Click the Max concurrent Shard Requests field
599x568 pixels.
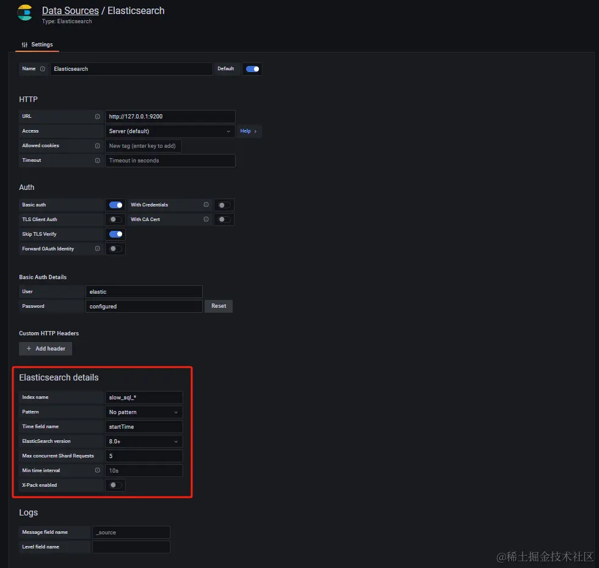pyautogui.click(x=144, y=456)
